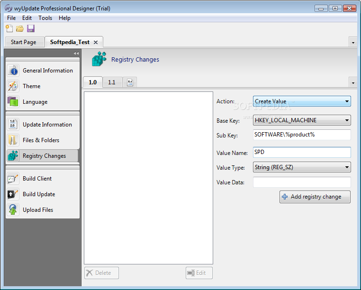Viewport: 361px width, 290px height.
Task: Go to the Language section
Action: coord(43,102)
